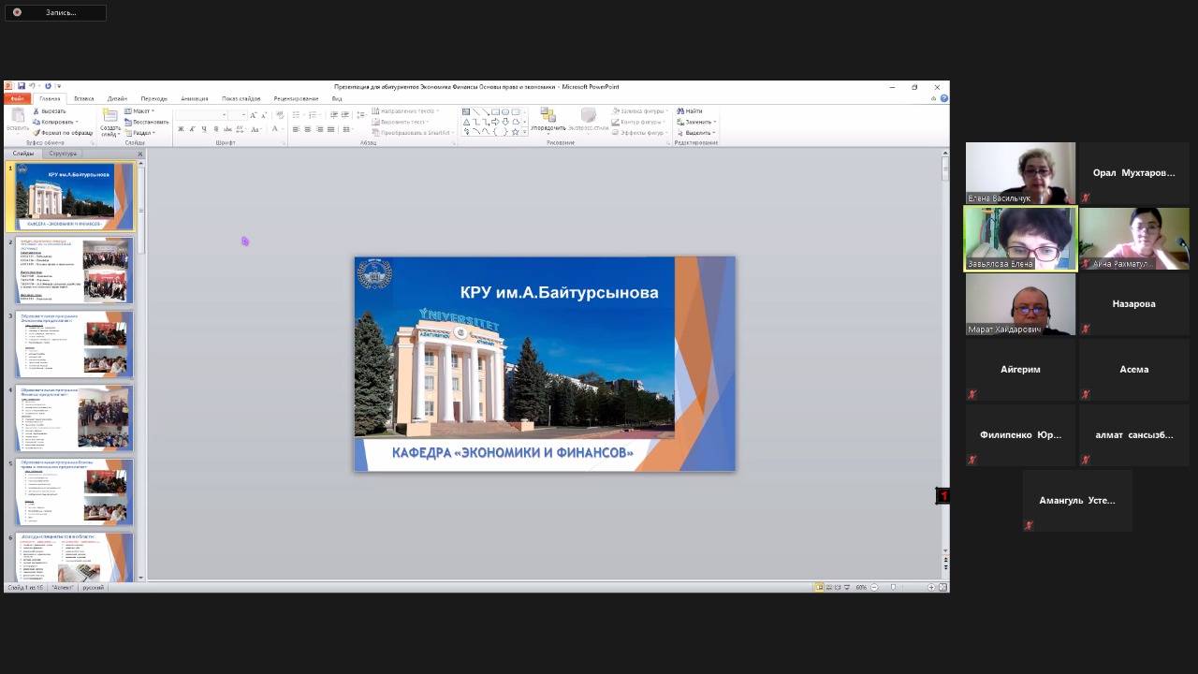Click the slide title КРУ им.А.Байтурсынова
This screenshot has height=674, width=1198.
[559, 292]
